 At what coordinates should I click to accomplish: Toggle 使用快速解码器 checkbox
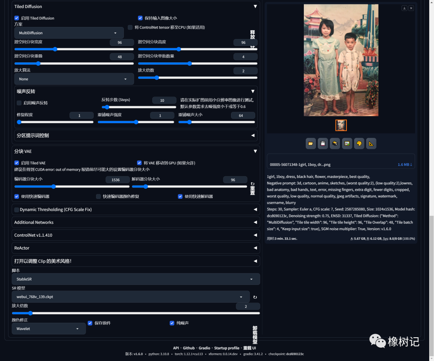pos(180,196)
